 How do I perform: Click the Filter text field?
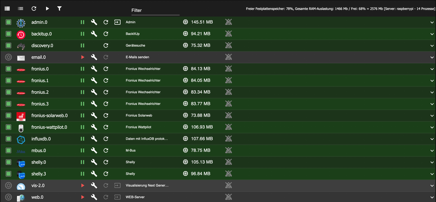156,11
